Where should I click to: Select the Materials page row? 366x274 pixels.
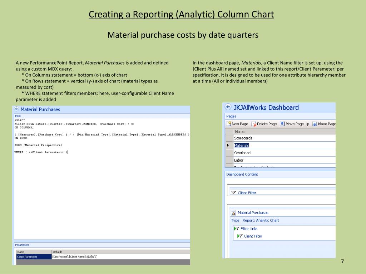click(x=284, y=145)
